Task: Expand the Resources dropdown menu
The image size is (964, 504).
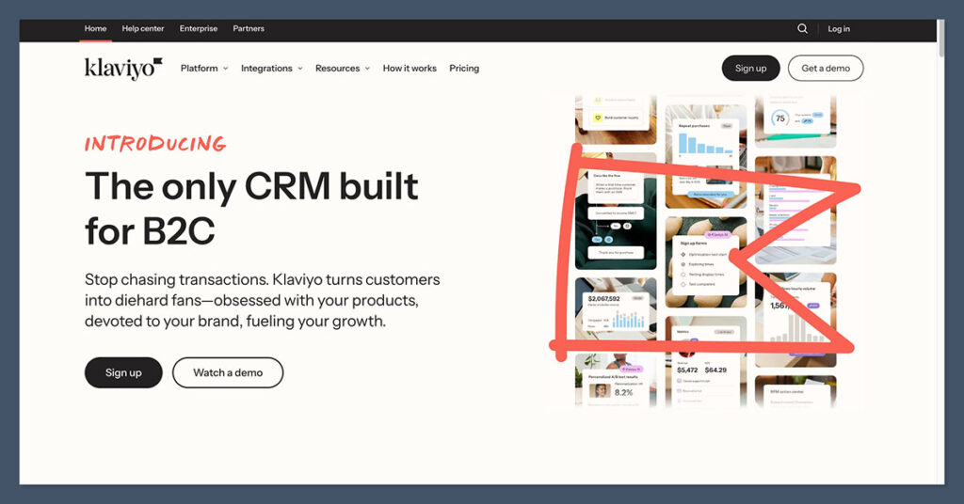Action: (342, 69)
